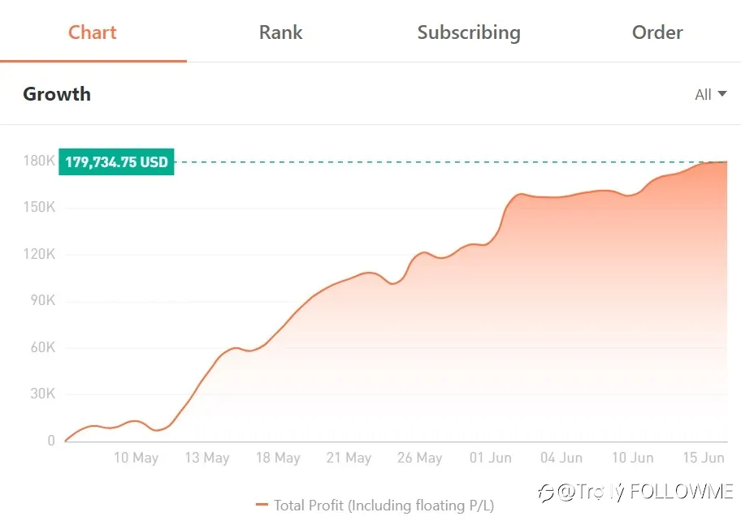
Task: Go to the Order tab
Action: coord(657,32)
